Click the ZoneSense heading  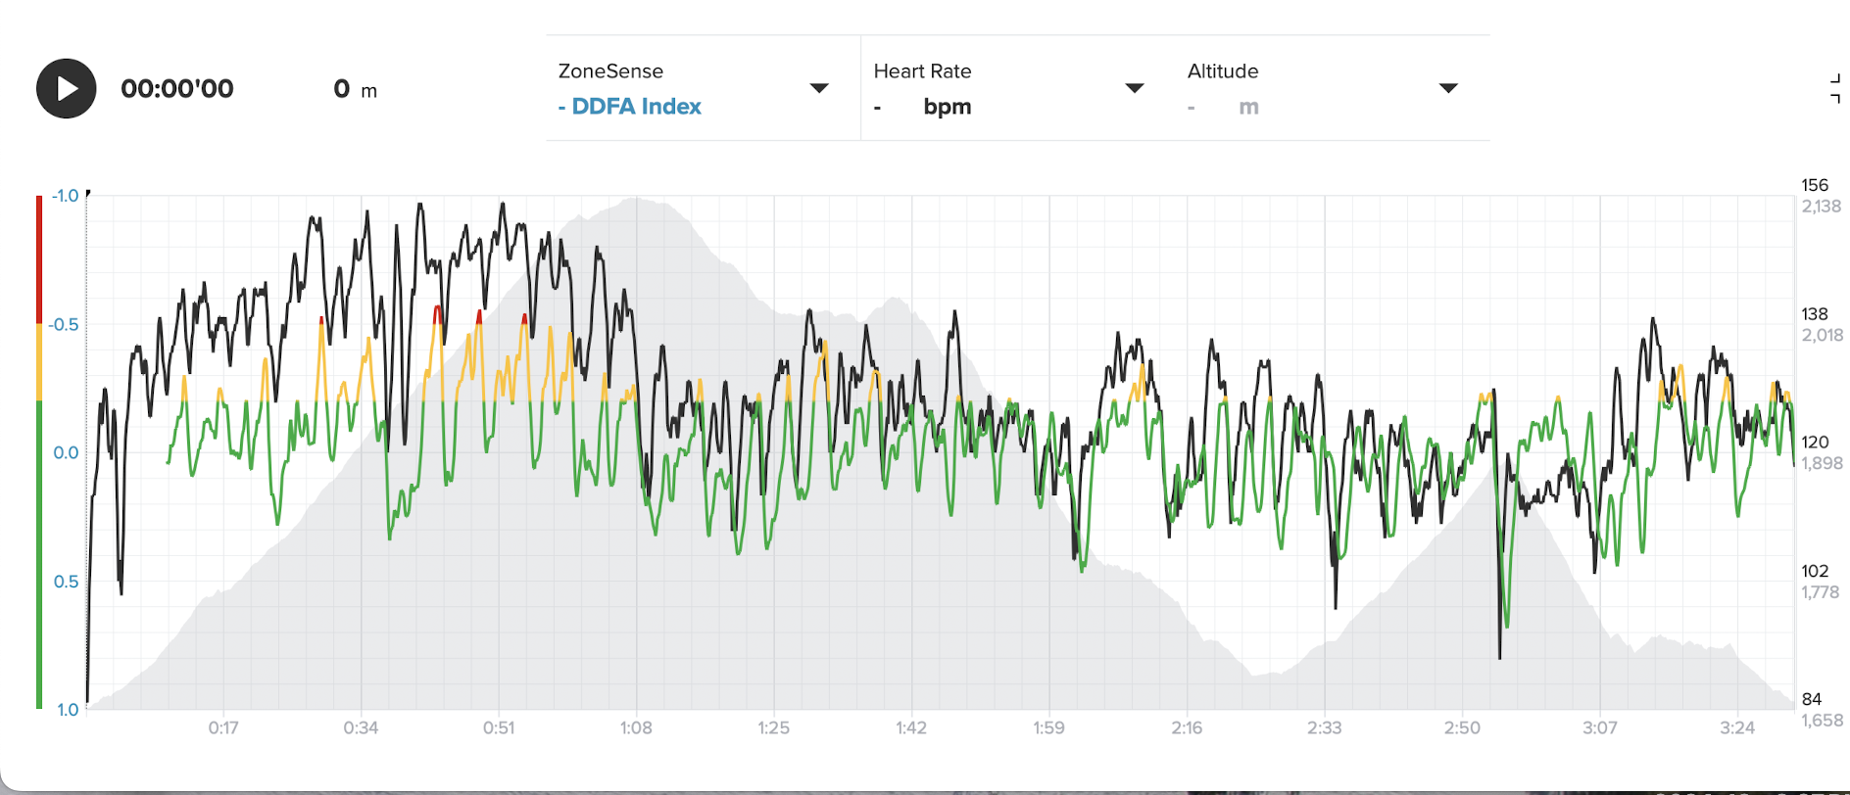[610, 71]
